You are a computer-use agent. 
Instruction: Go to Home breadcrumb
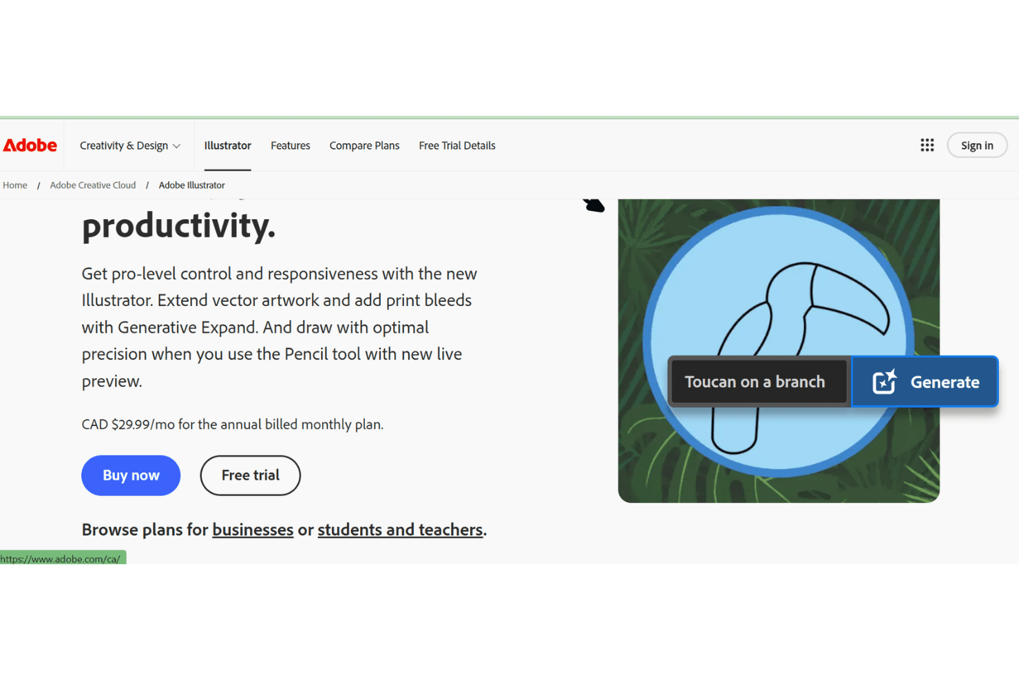pyautogui.click(x=15, y=185)
